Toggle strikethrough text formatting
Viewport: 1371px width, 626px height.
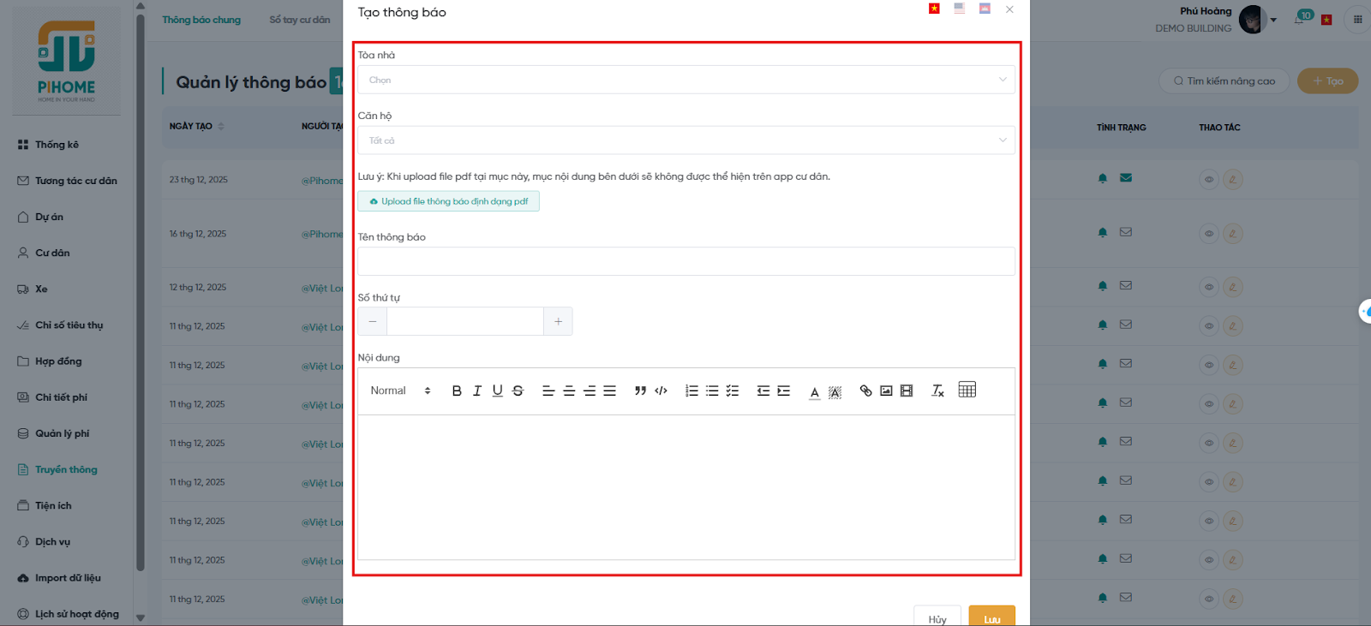click(518, 391)
